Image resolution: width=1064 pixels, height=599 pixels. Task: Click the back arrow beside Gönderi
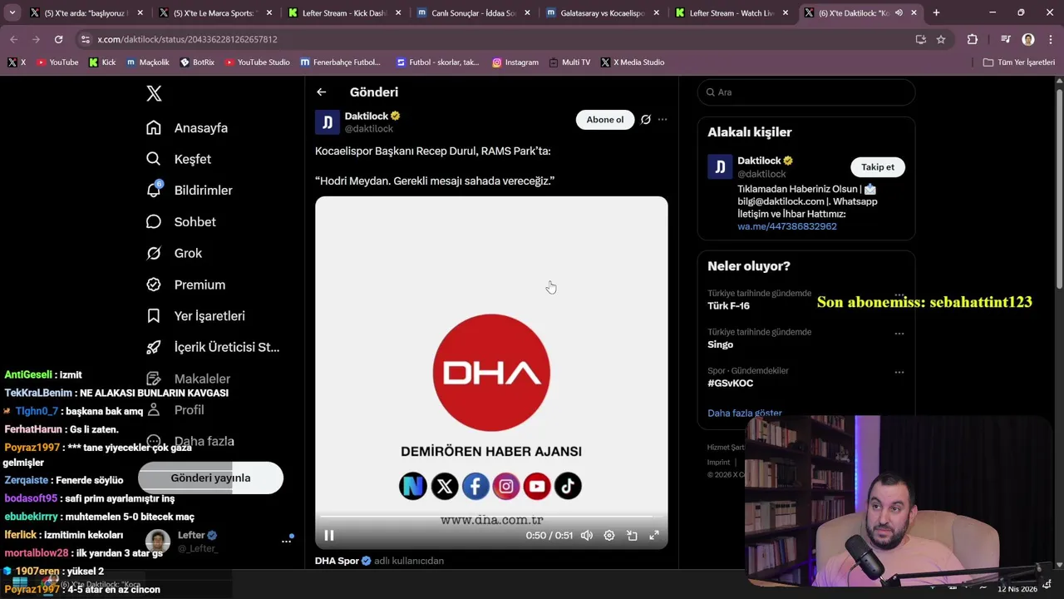pyautogui.click(x=321, y=92)
